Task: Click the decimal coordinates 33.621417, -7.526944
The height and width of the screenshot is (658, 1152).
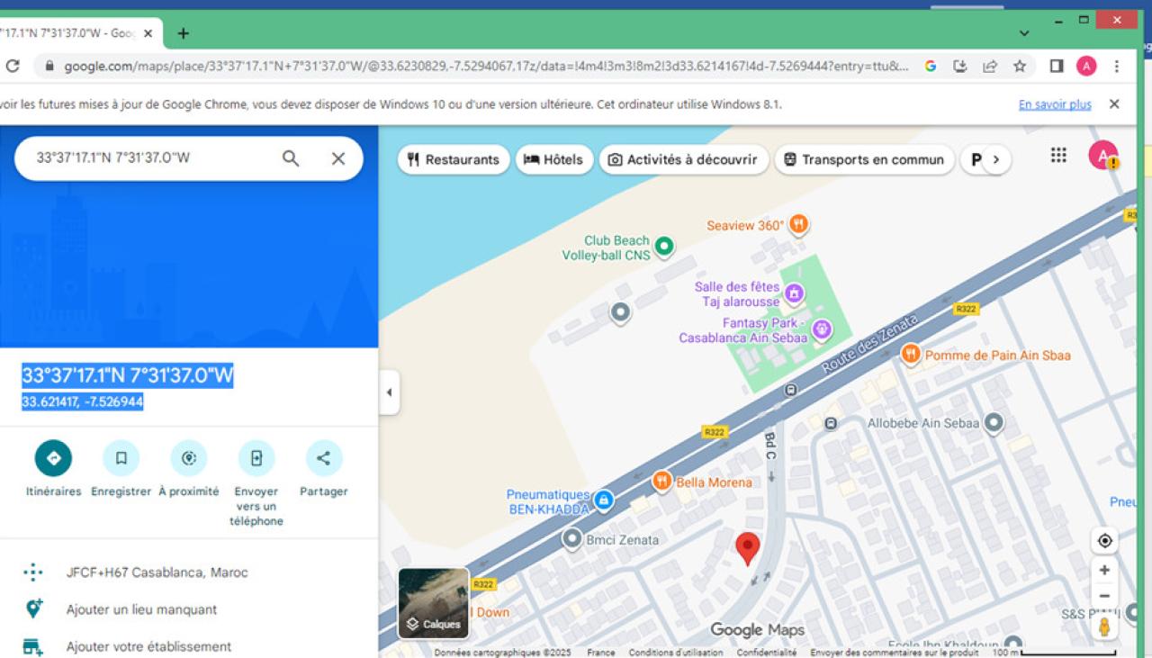Action: (x=83, y=401)
